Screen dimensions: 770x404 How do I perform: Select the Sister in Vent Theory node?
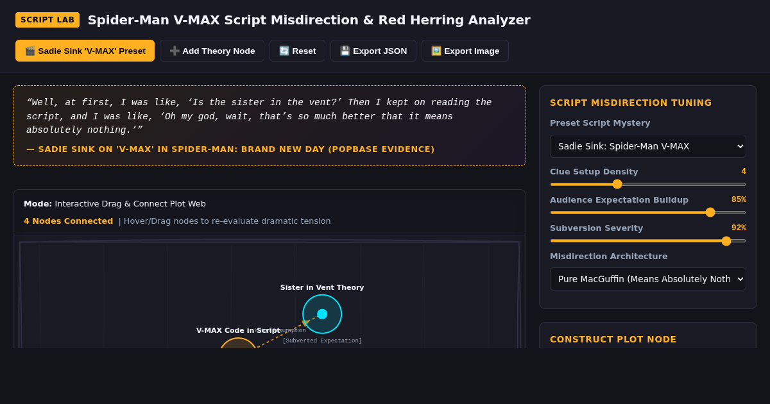pyautogui.click(x=322, y=314)
